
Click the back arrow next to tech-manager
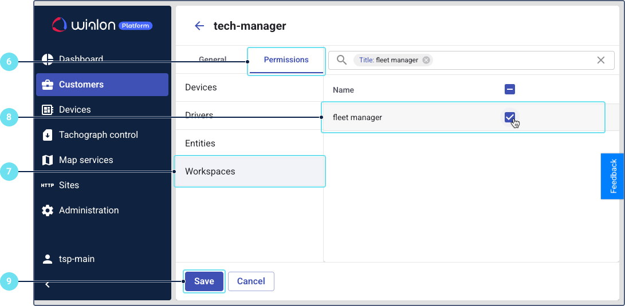199,26
